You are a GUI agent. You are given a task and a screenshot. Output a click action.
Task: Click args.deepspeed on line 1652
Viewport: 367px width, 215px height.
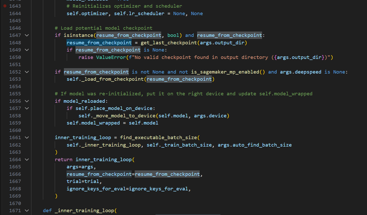coord(300,72)
